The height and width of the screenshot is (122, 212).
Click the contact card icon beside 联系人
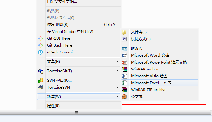point(124,49)
